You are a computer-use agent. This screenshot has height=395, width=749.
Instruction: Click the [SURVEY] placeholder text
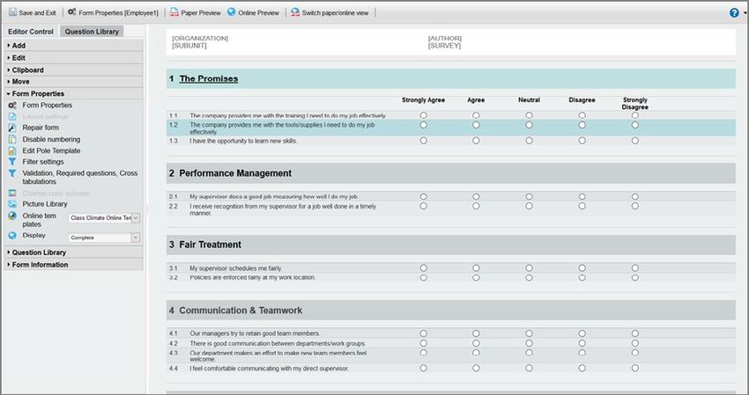click(x=444, y=46)
